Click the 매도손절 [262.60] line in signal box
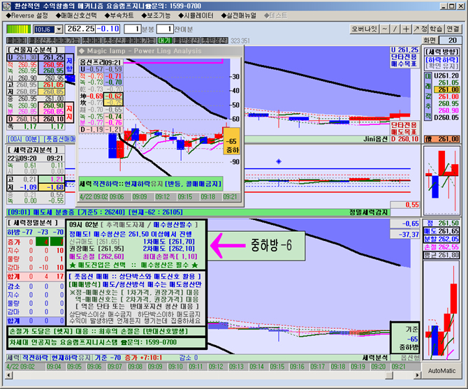The image size is (468, 389). point(96,256)
